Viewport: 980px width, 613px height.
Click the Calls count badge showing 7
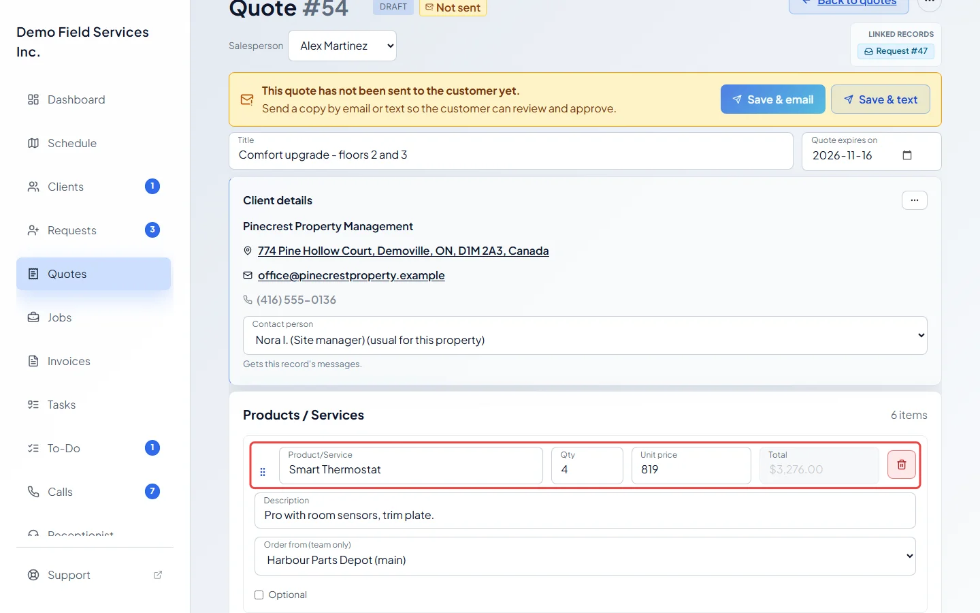point(152,491)
